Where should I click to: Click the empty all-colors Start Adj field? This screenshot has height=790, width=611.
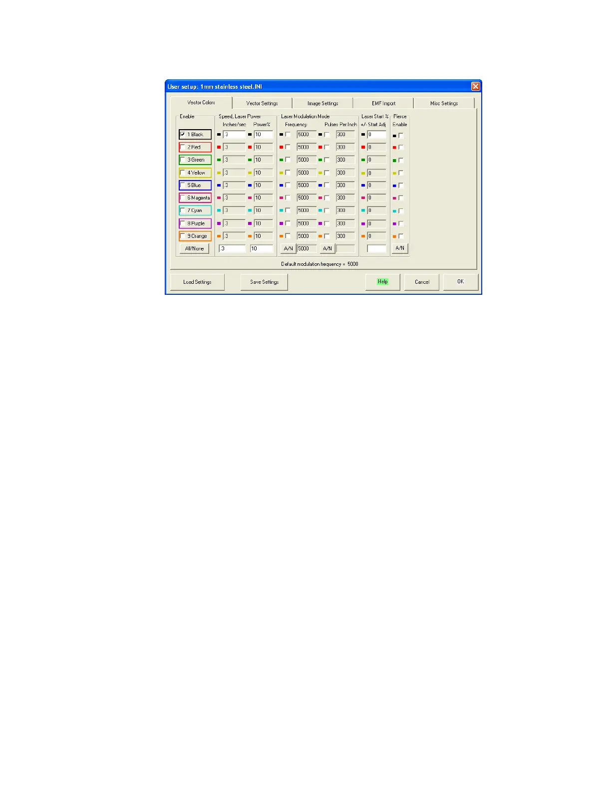pos(377,248)
